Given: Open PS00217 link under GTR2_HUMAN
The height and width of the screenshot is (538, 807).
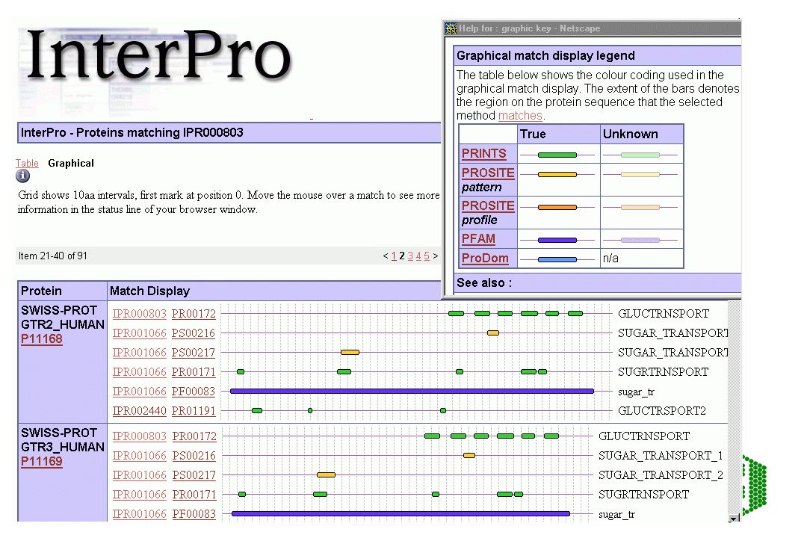Looking at the screenshot, I should click(193, 353).
